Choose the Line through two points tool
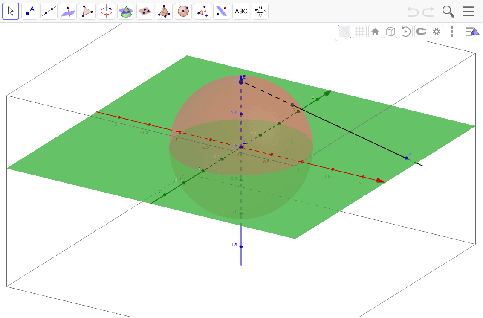483x318 pixels. click(x=49, y=11)
